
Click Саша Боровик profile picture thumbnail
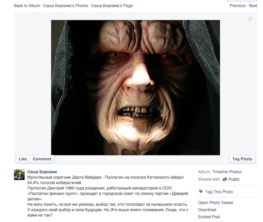coord(19,175)
